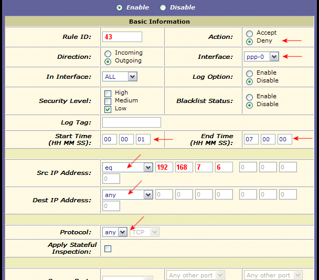Click the Rule ID field
The height and width of the screenshot is (280, 319).
click(122, 37)
